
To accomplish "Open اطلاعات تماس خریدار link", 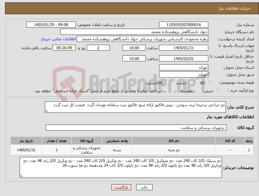I will (58, 39).
